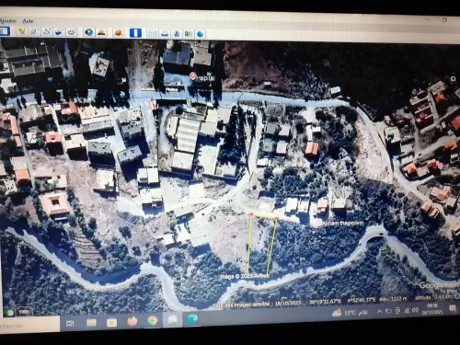Open Microsoft Edge from the taskbar
Image resolution: width=460 pixels, height=345 pixels.
pos(192,319)
